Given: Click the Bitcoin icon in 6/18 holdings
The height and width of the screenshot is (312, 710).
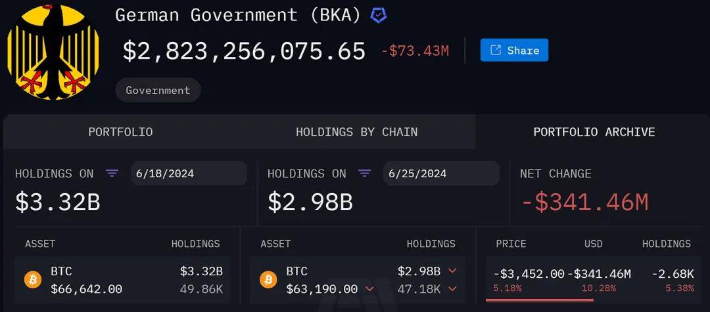Looking at the screenshot, I should [33, 280].
